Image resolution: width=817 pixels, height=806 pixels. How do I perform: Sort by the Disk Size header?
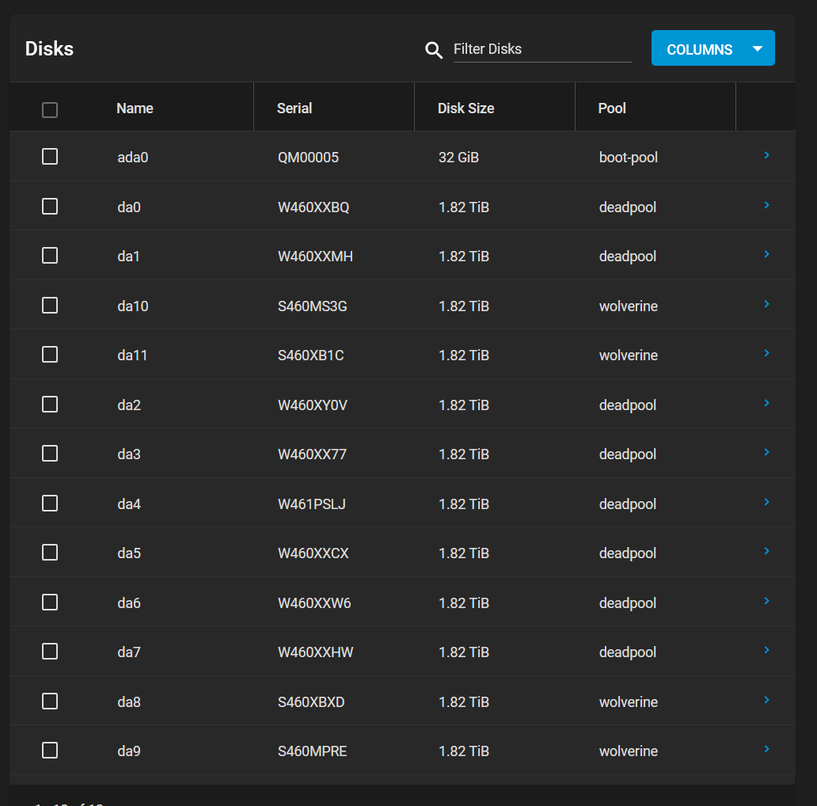[465, 108]
